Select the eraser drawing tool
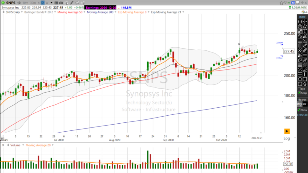The image size is (308, 173). coord(305,27)
